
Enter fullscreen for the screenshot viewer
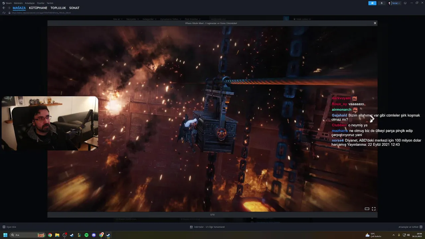(374, 209)
